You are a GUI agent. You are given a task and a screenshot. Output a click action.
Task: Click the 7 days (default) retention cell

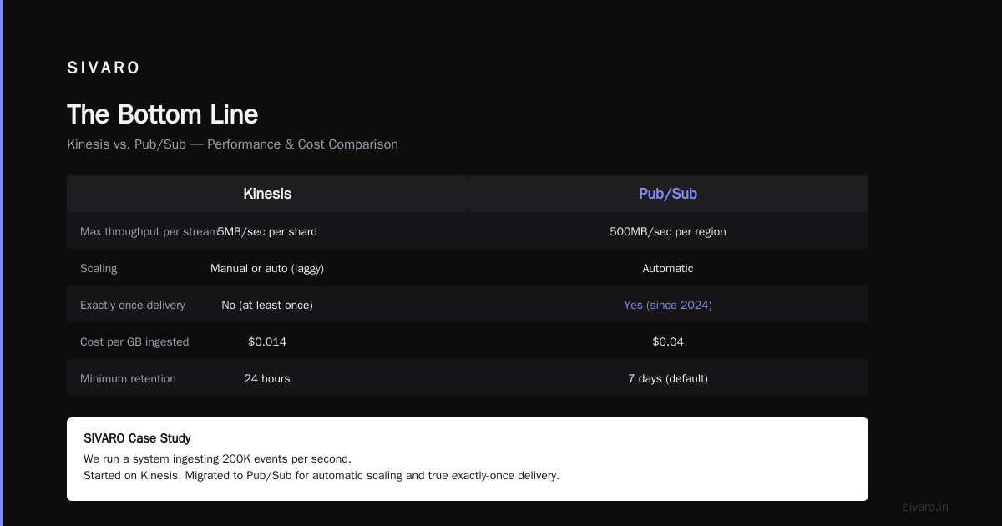pyautogui.click(x=668, y=378)
